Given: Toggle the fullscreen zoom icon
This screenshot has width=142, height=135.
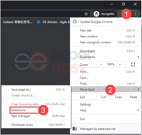Looking at the screenshot, I should 133,64.
